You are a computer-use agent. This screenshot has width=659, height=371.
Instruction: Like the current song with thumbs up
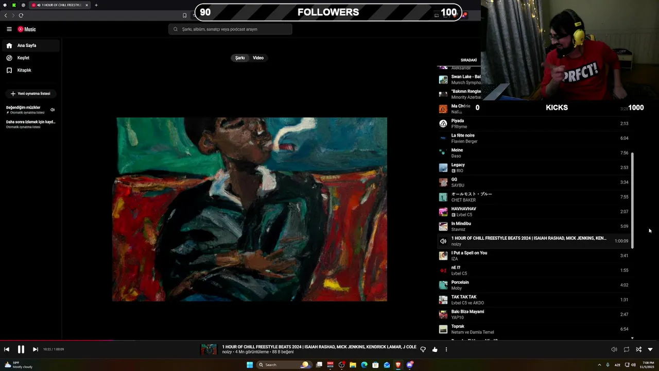click(435, 349)
